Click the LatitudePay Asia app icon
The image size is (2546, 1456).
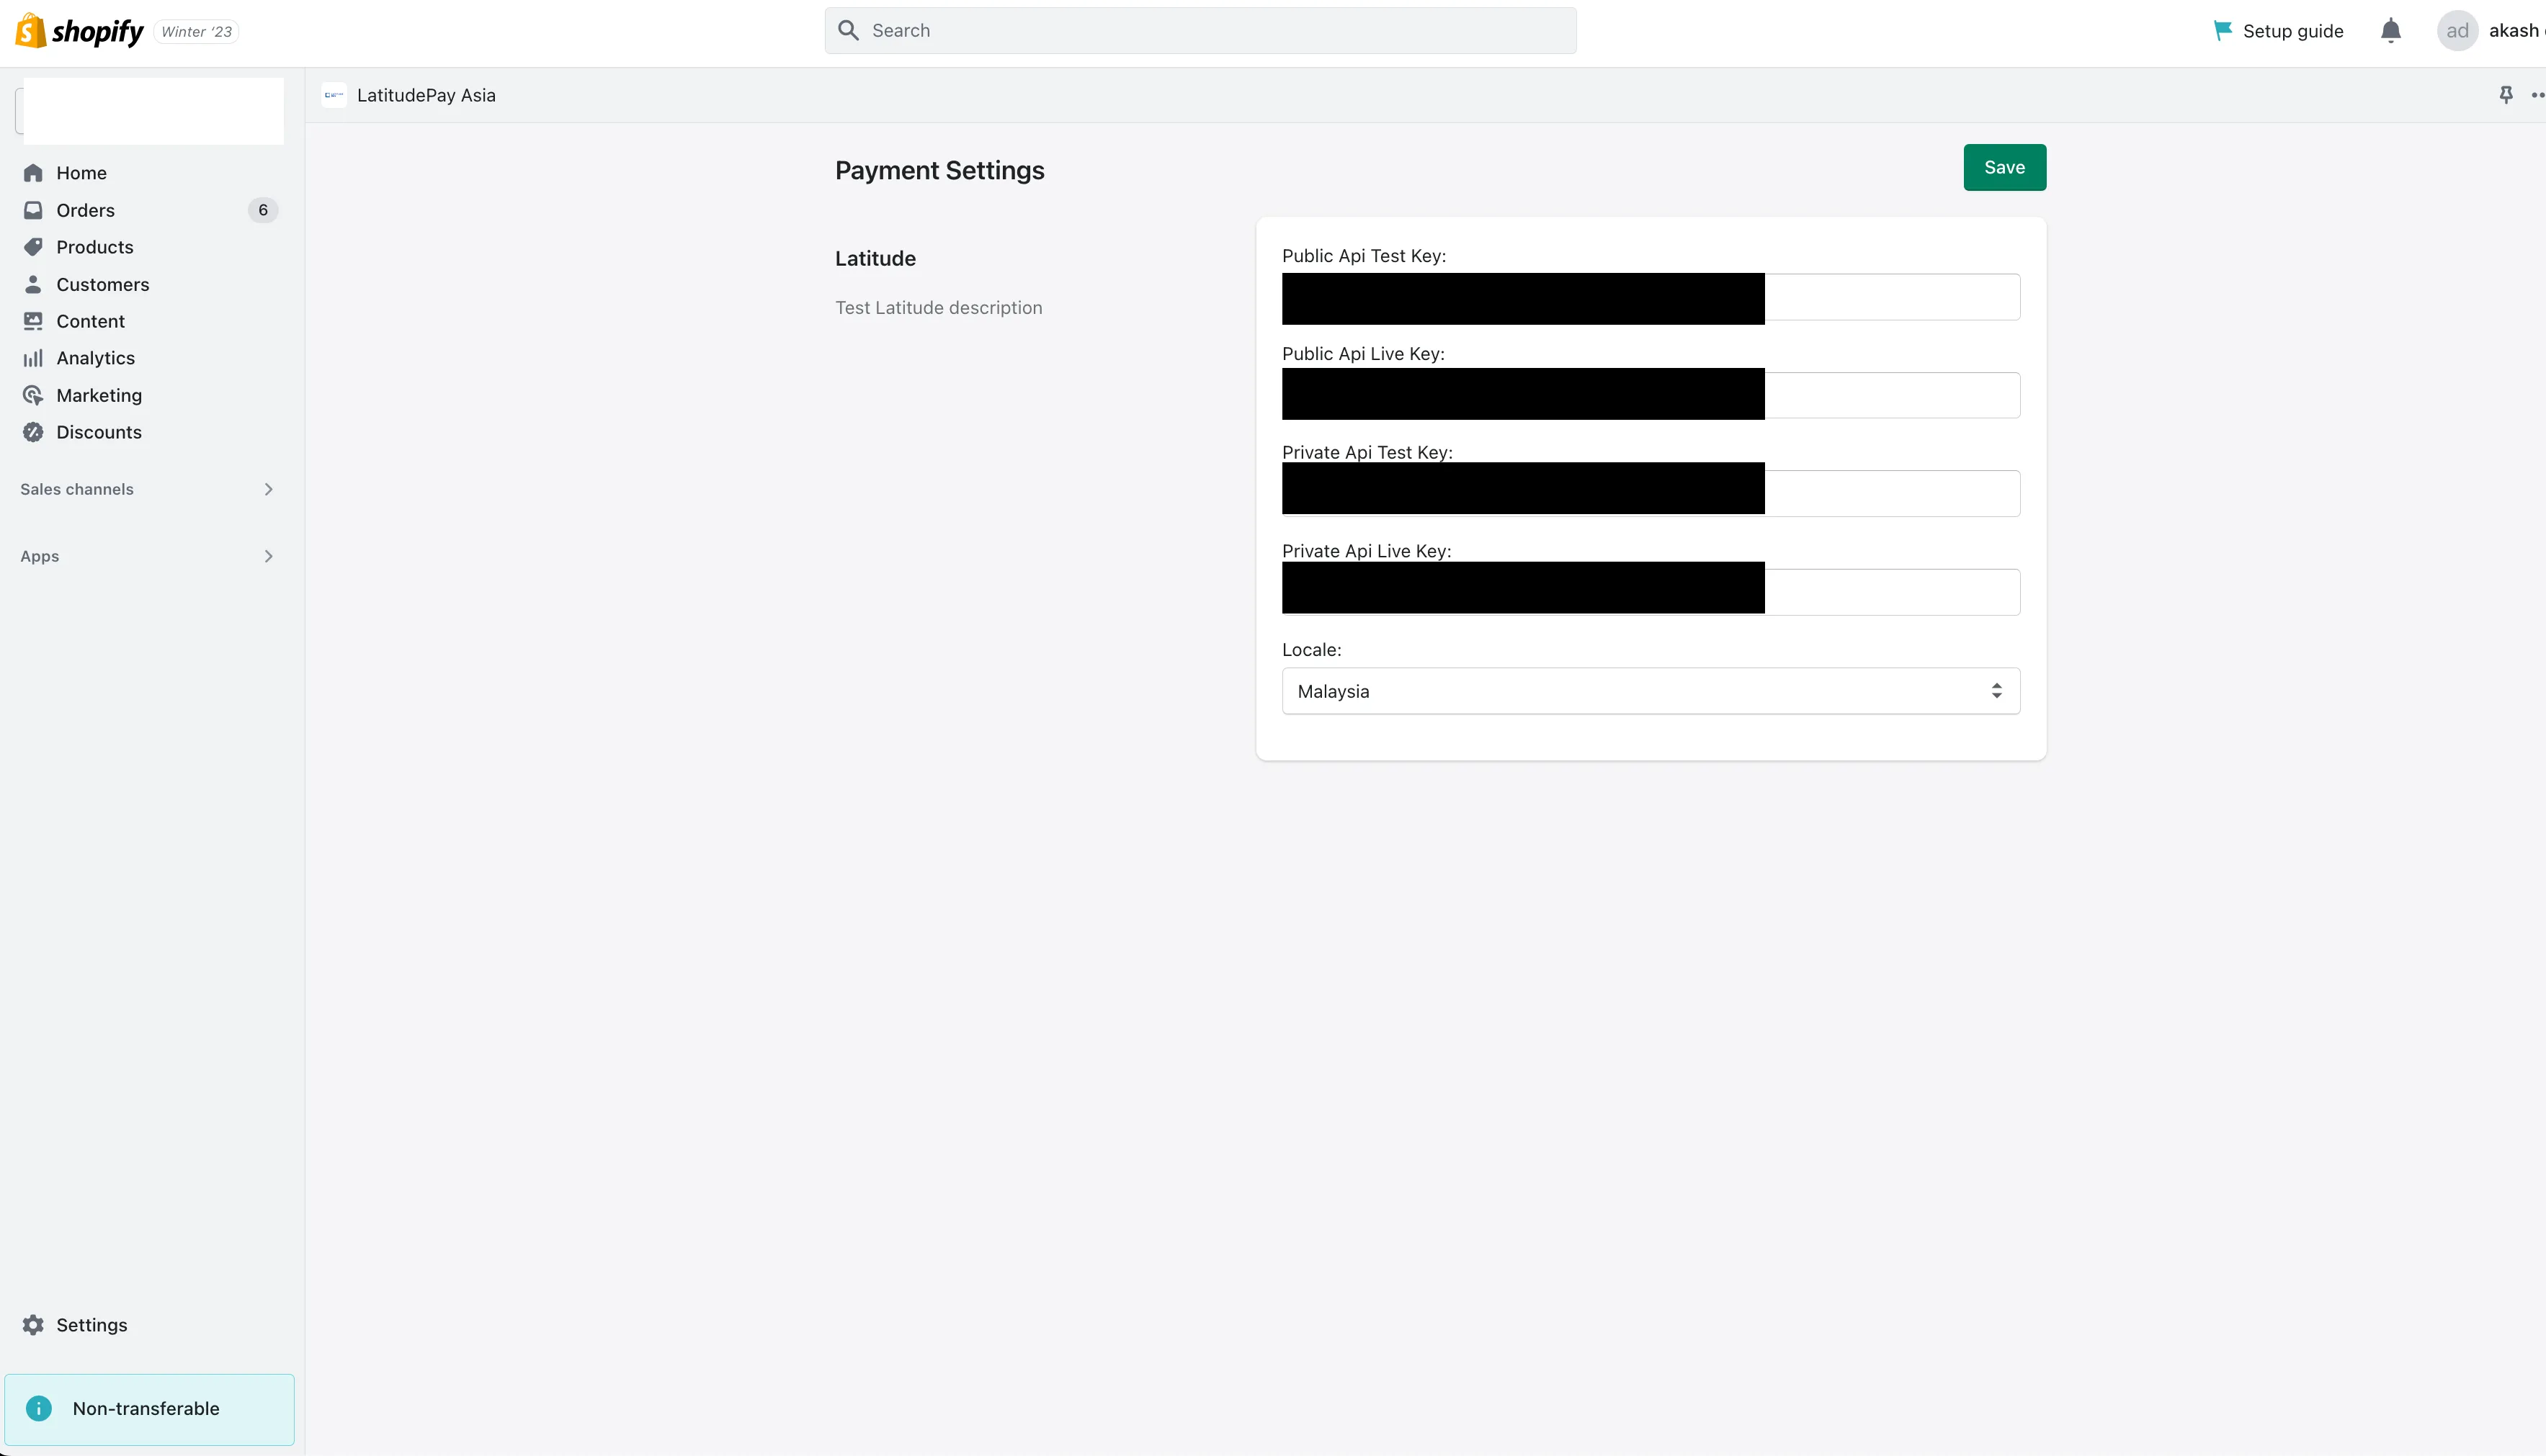click(334, 95)
